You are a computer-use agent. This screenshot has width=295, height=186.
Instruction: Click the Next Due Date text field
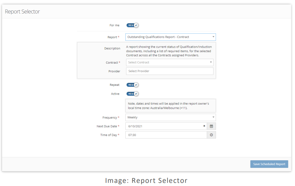click(x=164, y=126)
